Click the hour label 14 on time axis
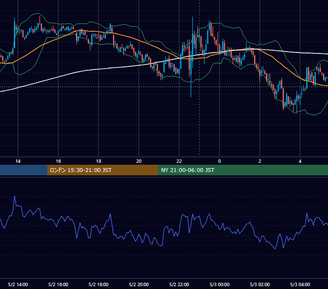This screenshot has width=328, height=289. pos(18,161)
